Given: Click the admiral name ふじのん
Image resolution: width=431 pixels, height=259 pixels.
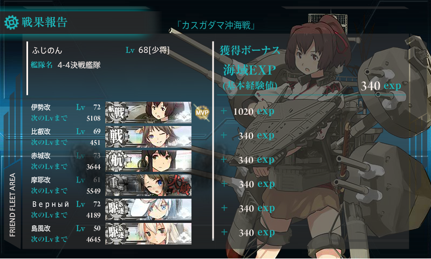Looking at the screenshot, I should coord(47,51).
